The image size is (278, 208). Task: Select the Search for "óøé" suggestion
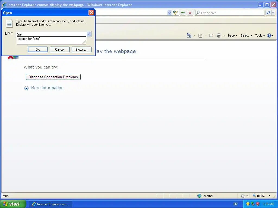click(x=51, y=39)
